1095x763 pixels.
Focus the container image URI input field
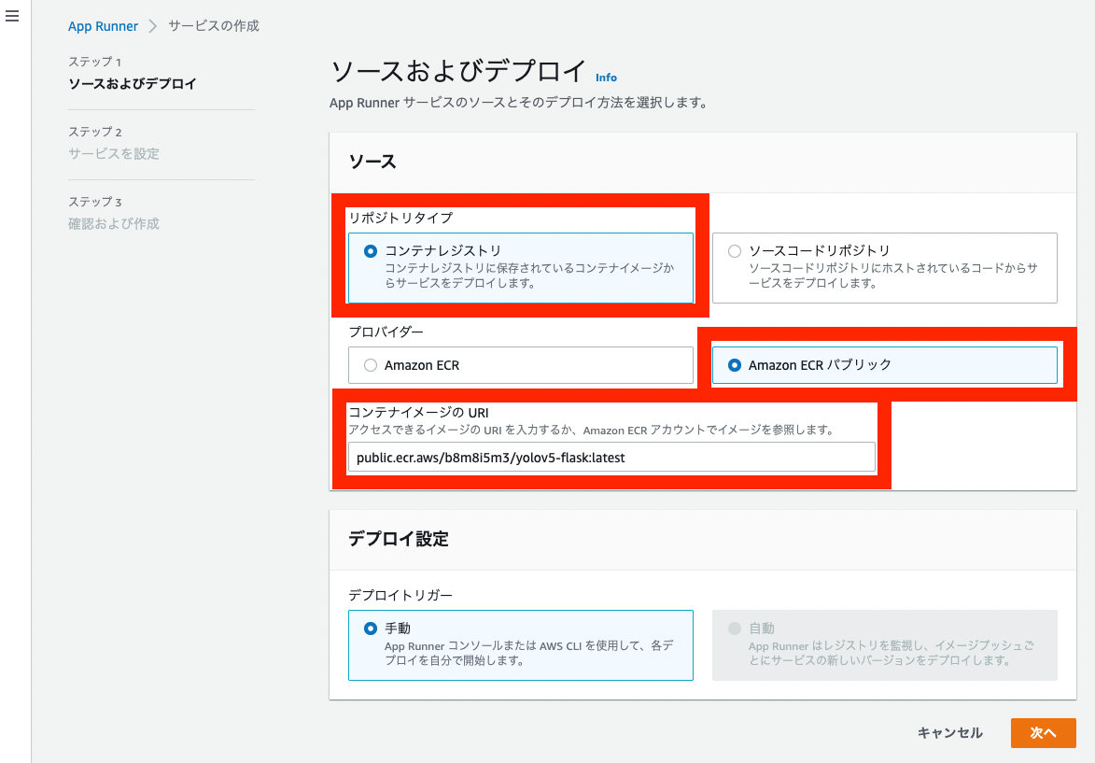click(x=611, y=458)
